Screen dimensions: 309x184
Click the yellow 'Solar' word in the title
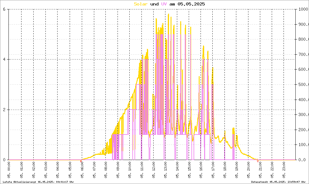[141, 4]
